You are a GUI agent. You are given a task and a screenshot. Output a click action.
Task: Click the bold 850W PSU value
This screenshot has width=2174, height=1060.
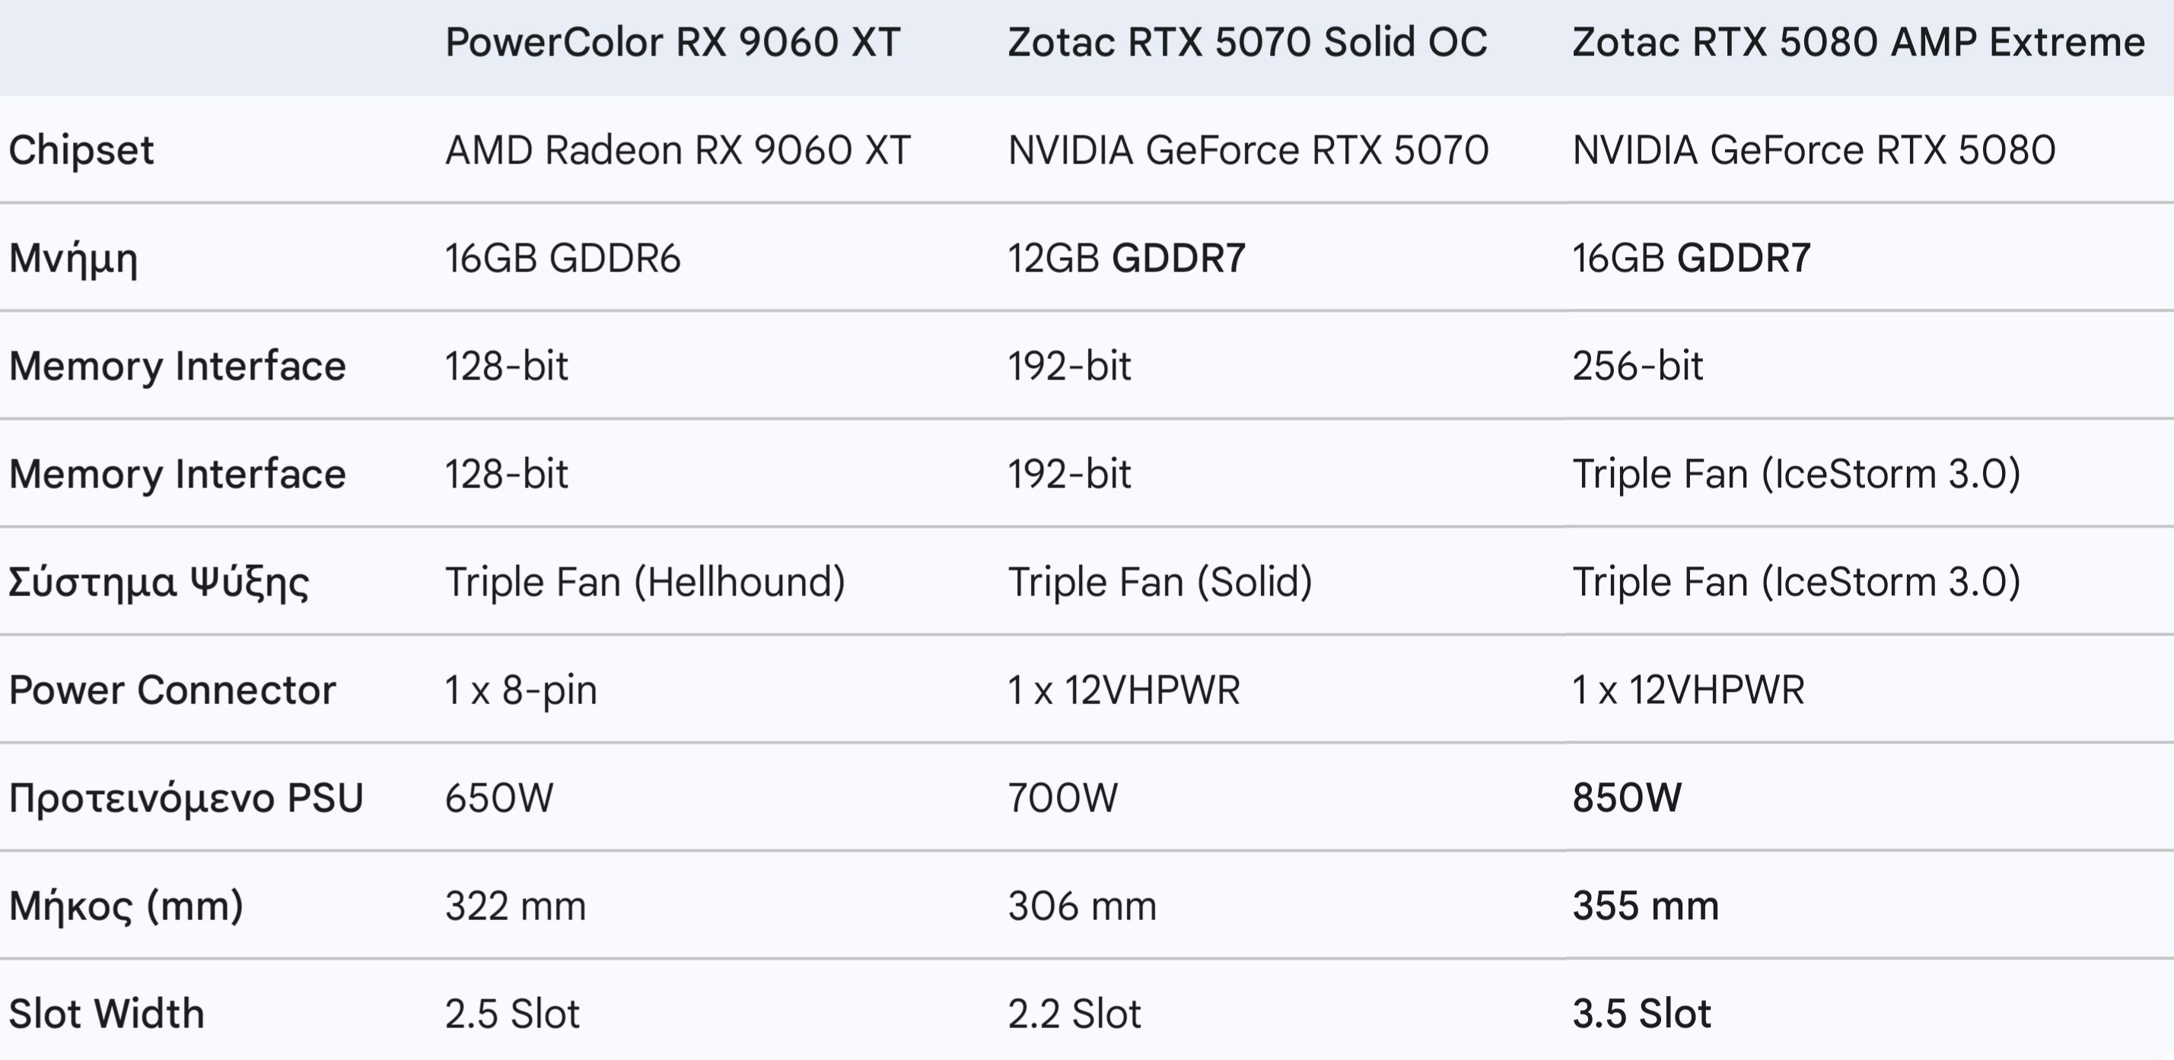click(x=1626, y=798)
